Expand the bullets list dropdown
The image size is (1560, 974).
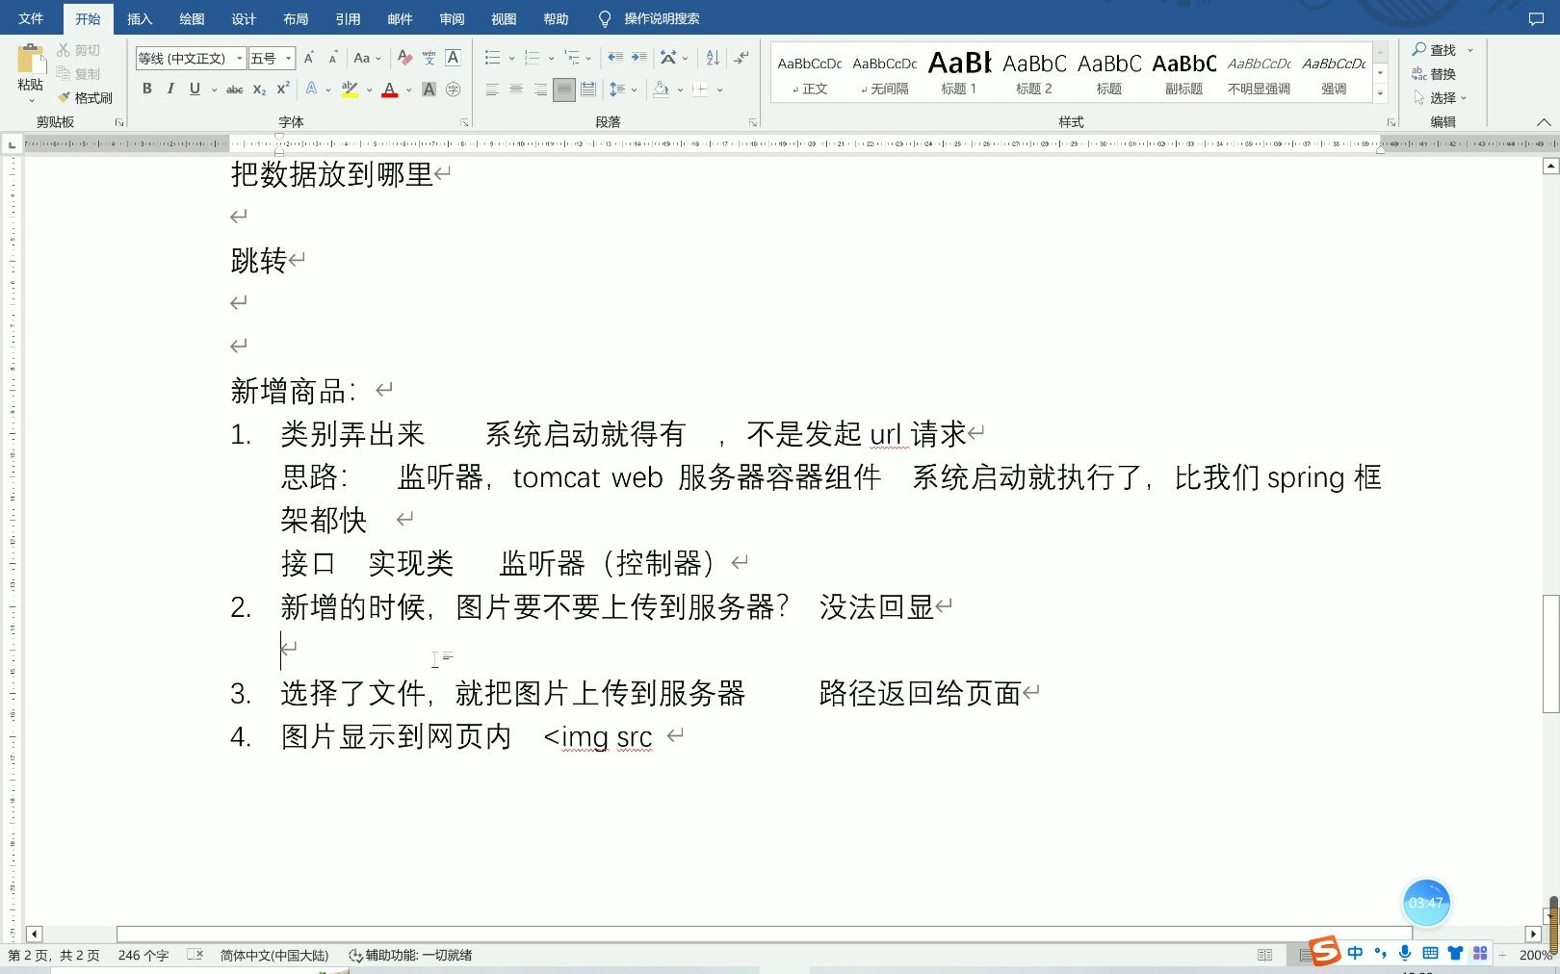pos(511,58)
